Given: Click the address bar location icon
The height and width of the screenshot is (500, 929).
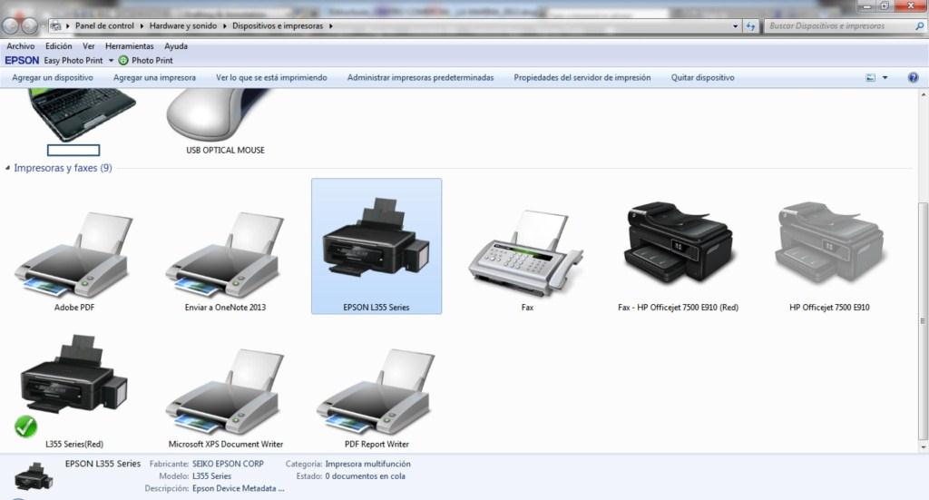Looking at the screenshot, I should [x=55, y=26].
